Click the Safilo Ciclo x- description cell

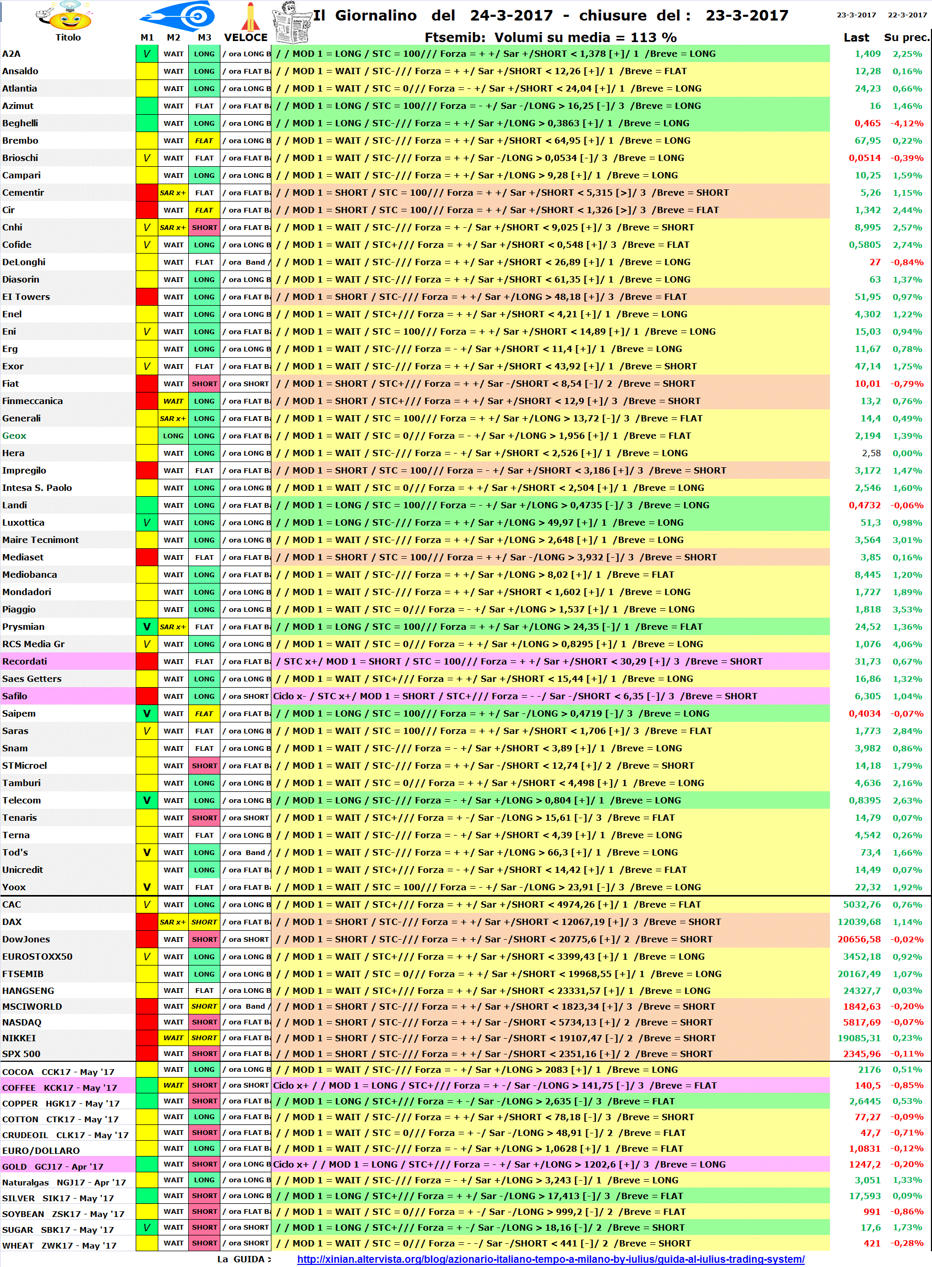tap(551, 696)
